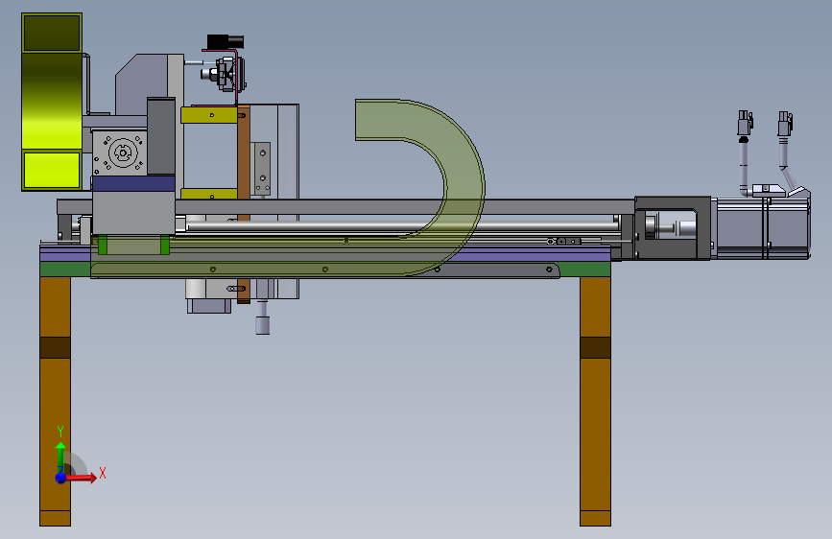Click the blue Z axis ball of the triad

[x=61, y=478]
